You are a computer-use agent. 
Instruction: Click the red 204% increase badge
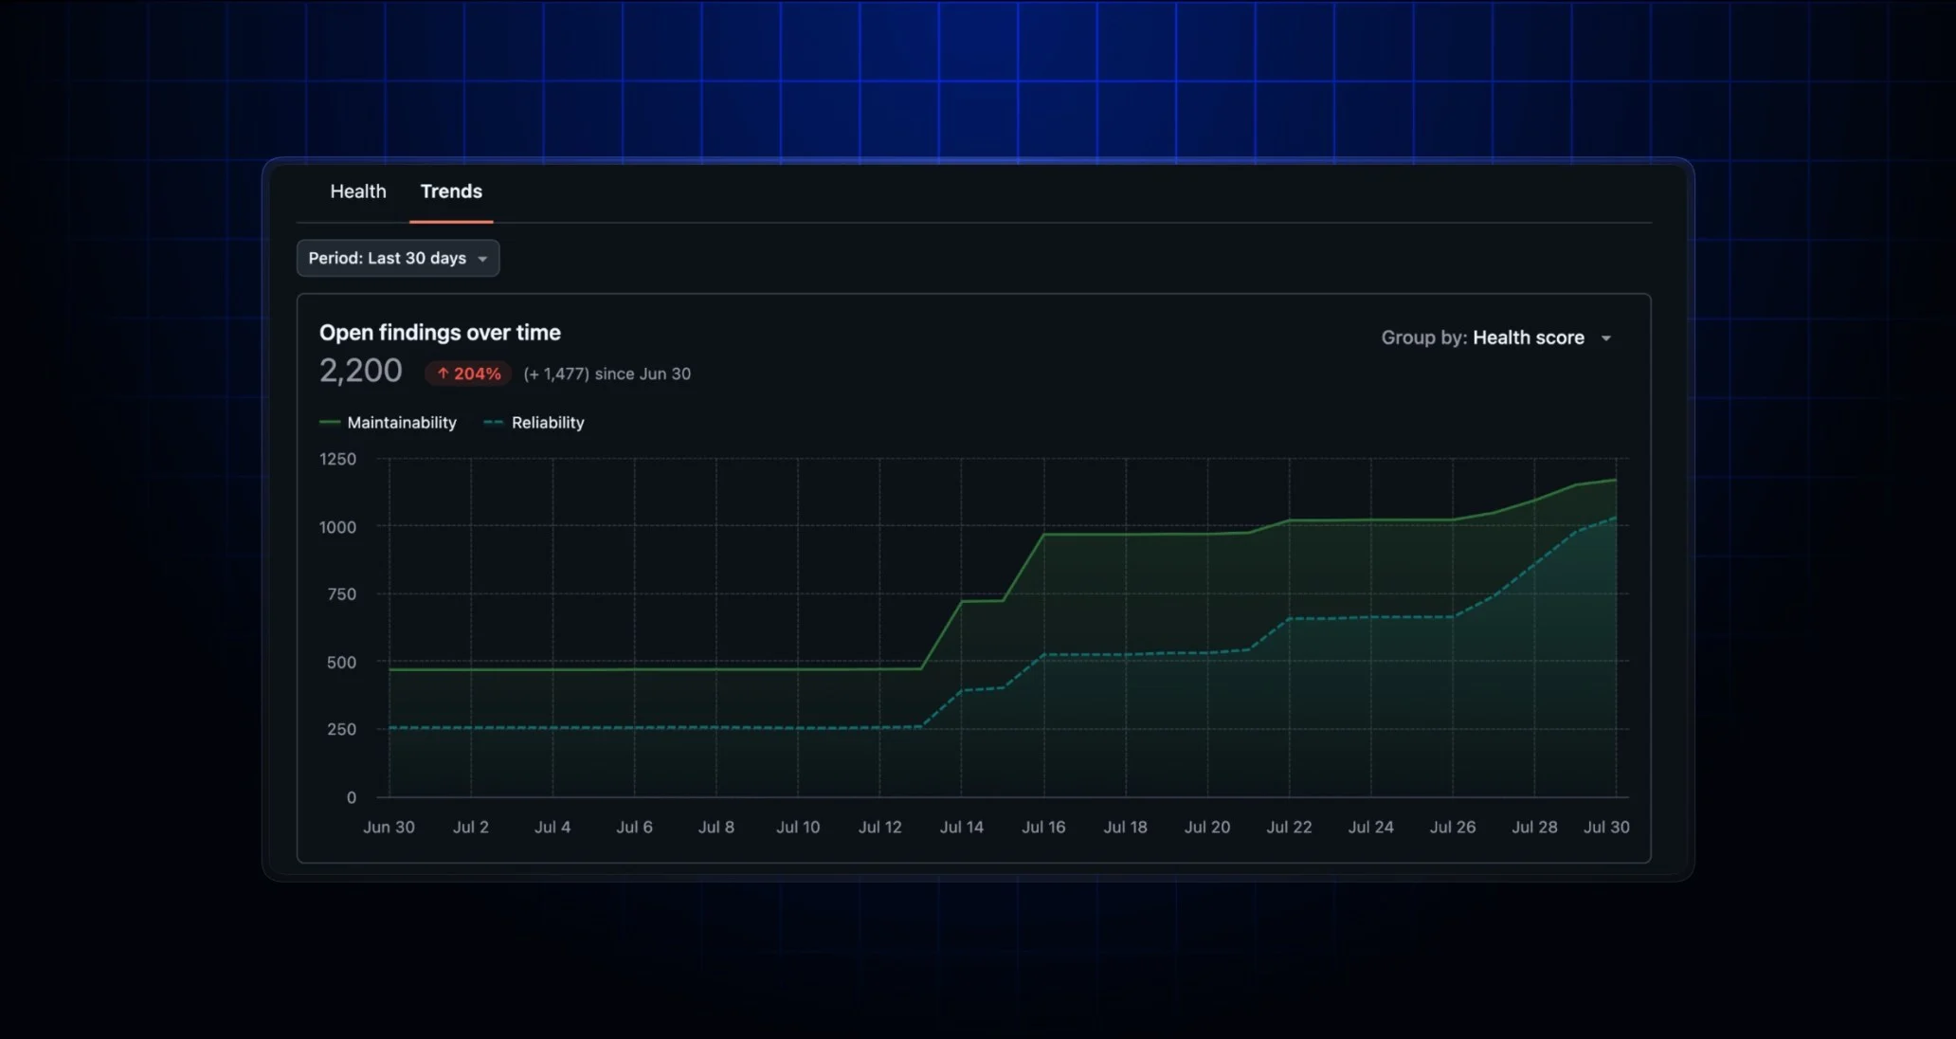tap(468, 374)
